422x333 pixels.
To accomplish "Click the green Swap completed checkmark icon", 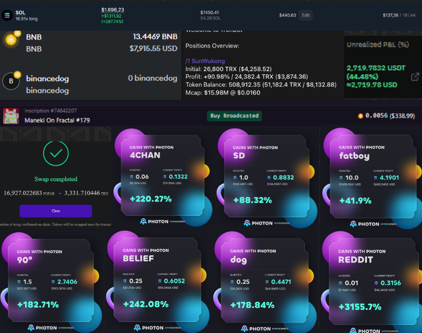I will coord(56,153).
